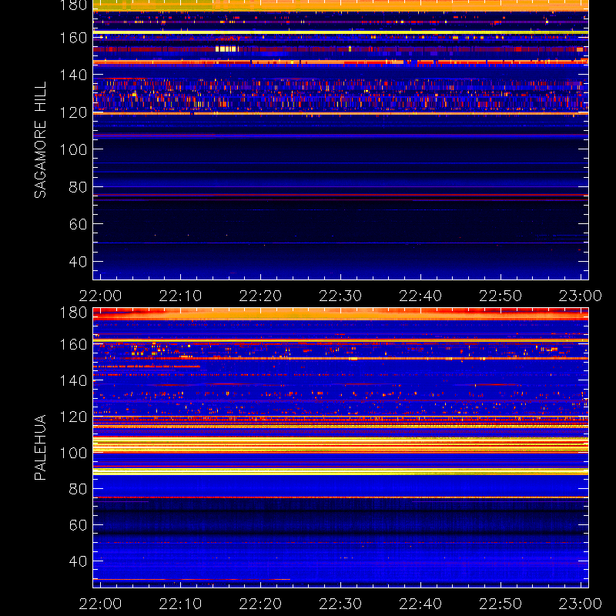This screenshot has height=616, width=616.
Task: Click 22:20 label under Palehua plot
Action: [x=260, y=604]
